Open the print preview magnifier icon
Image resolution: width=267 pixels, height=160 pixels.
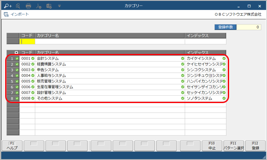click(x=18, y=6)
